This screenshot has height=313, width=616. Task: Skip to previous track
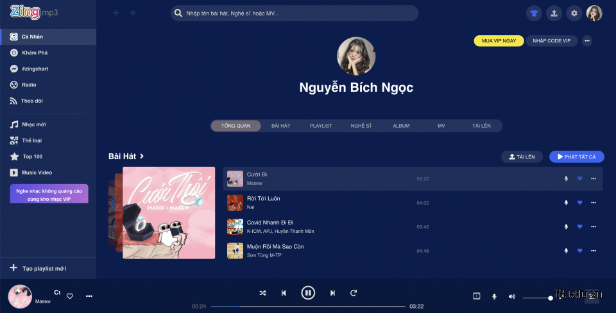(x=284, y=293)
